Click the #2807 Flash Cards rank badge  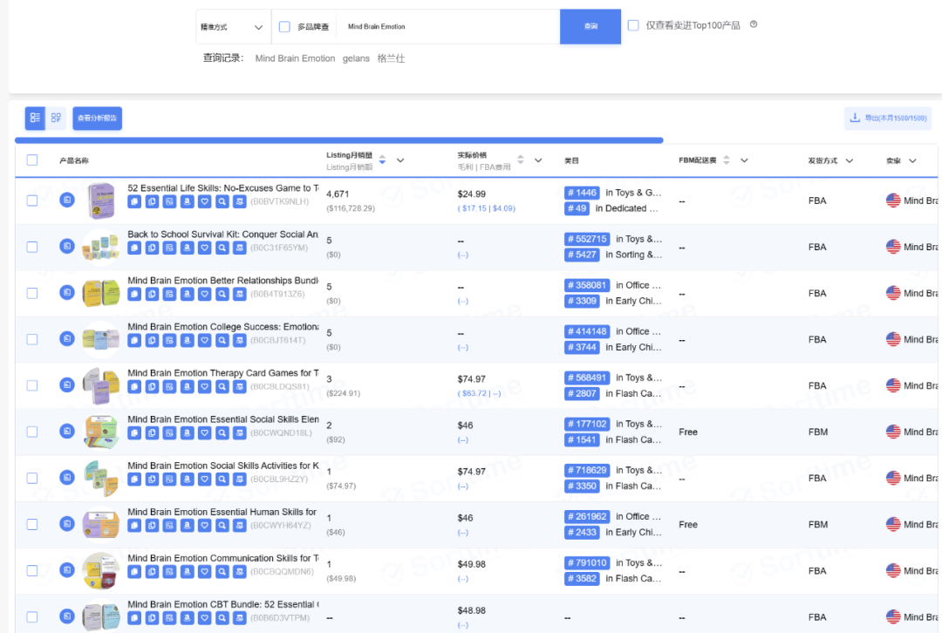click(x=582, y=393)
